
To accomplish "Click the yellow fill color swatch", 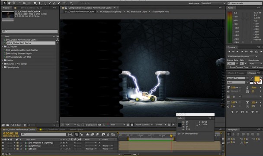I will click(257, 79).
